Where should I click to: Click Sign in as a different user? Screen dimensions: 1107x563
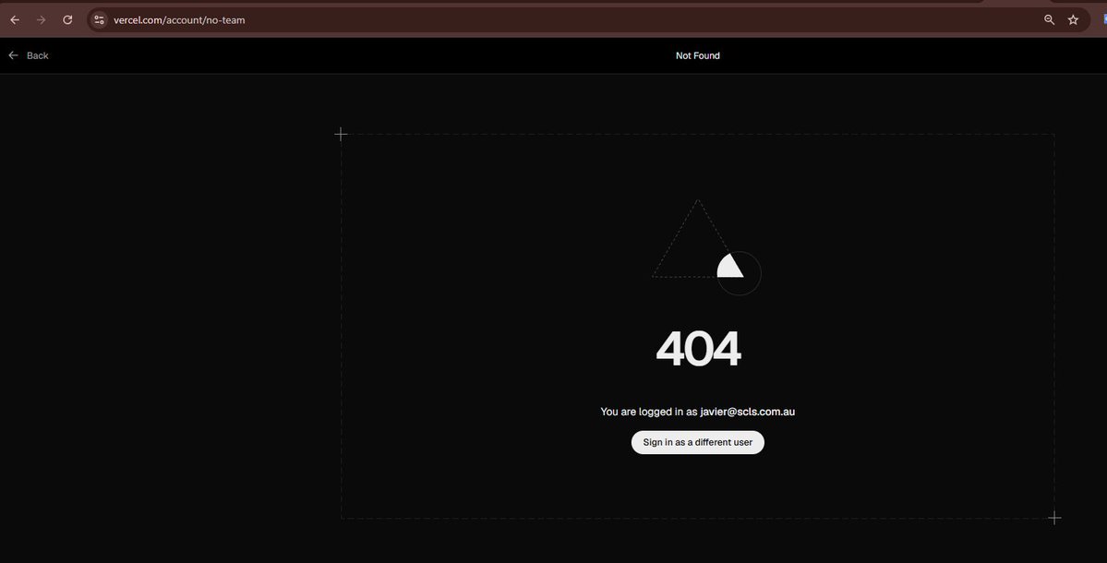(697, 442)
